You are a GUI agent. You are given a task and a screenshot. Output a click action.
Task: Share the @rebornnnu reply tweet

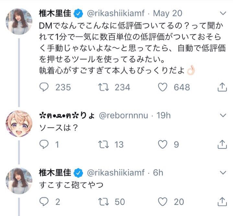[222, 144]
